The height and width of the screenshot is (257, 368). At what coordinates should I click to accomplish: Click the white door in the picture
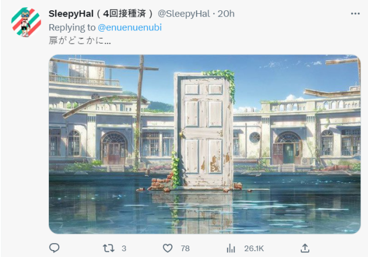[x=204, y=130]
